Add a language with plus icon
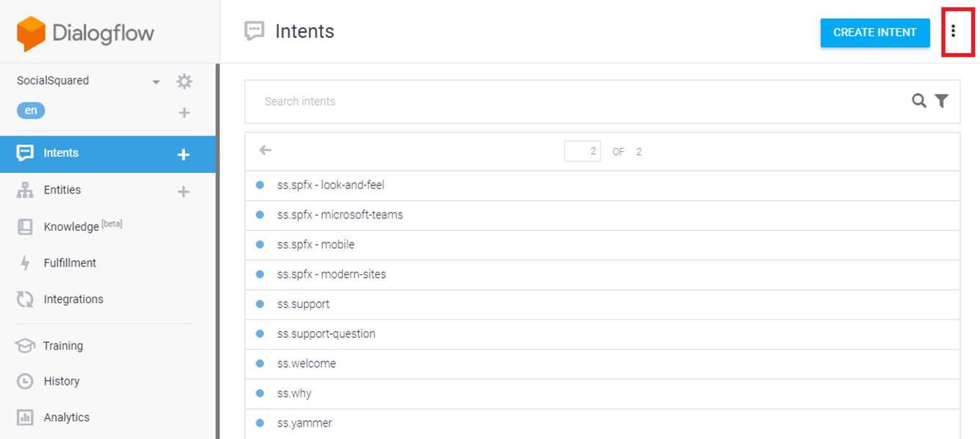980x439 pixels. 184,112
